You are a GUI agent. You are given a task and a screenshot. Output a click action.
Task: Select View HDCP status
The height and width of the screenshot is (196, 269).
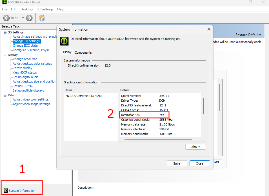click(x=25, y=72)
